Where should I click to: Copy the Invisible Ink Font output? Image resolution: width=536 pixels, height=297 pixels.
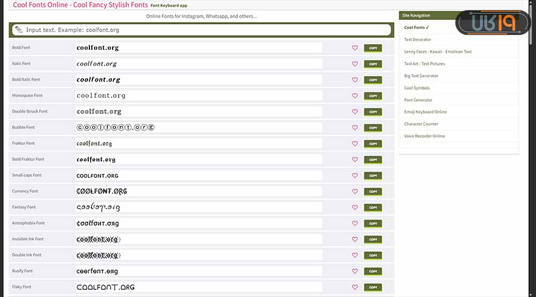[x=373, y=239]
